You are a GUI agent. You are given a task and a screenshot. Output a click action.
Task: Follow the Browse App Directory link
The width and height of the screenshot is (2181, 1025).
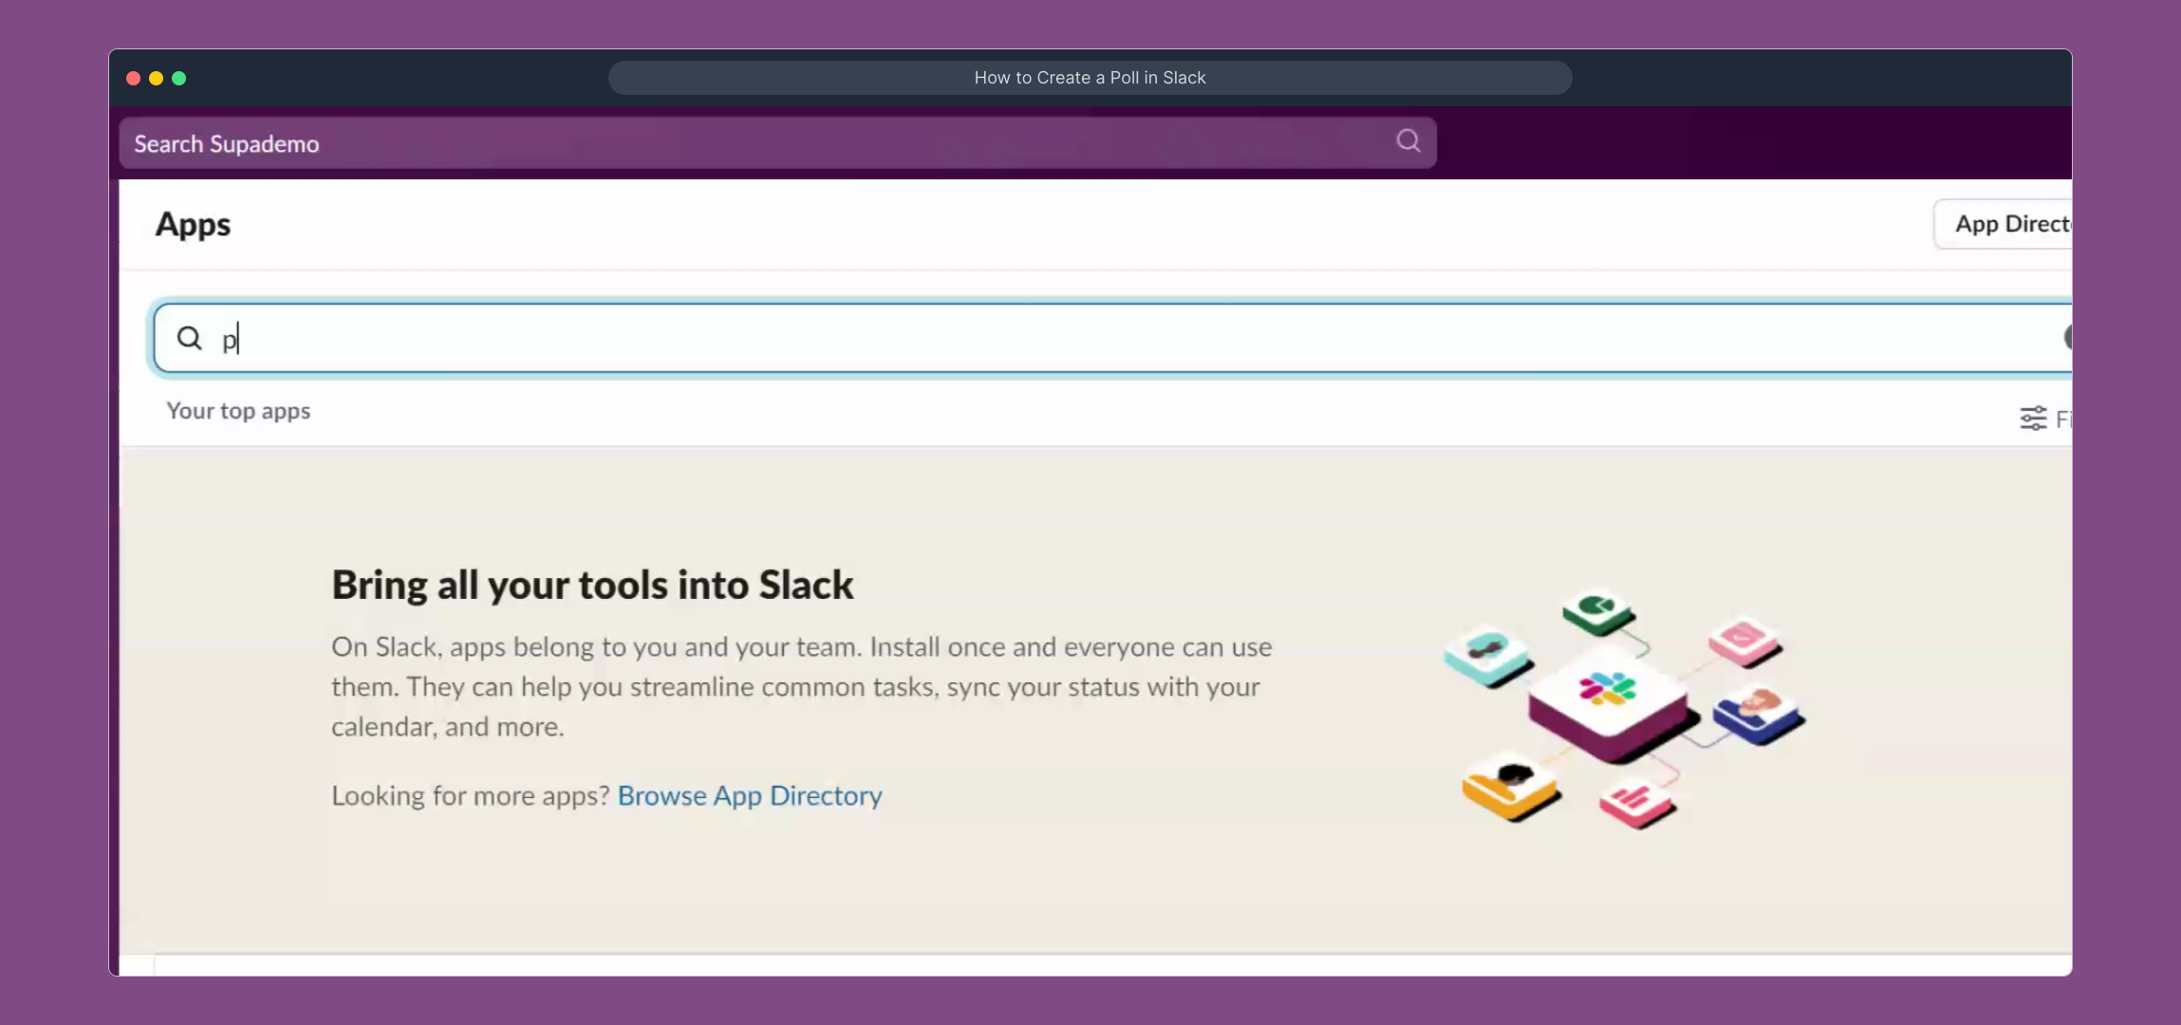click(x=749, y=796)
